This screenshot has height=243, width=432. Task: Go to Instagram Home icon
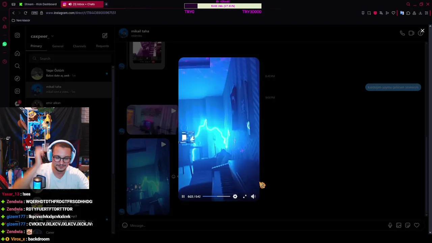17,53
